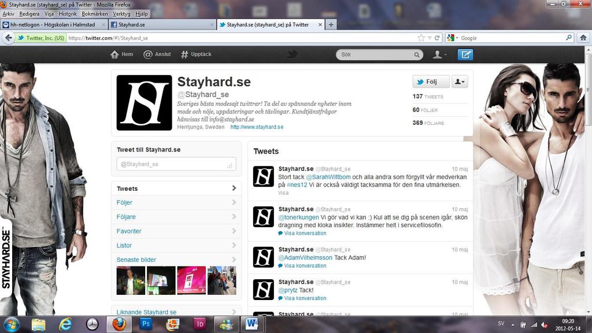Switch to hh-netlogon Högskolan i Halmstad tab
Viewport: 592px width, 333px height.
54,24
